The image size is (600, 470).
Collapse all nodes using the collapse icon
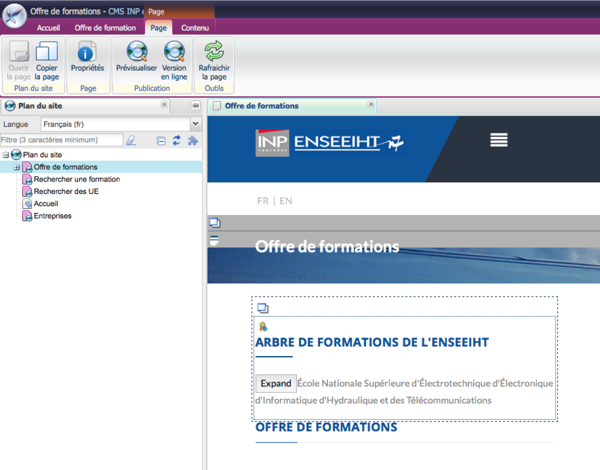tap(161, 140)
